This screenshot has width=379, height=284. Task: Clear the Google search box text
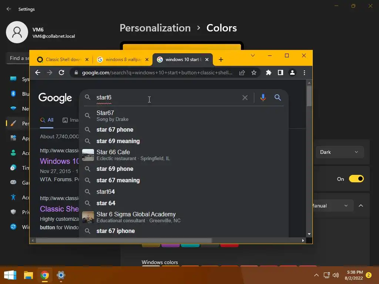245,98
